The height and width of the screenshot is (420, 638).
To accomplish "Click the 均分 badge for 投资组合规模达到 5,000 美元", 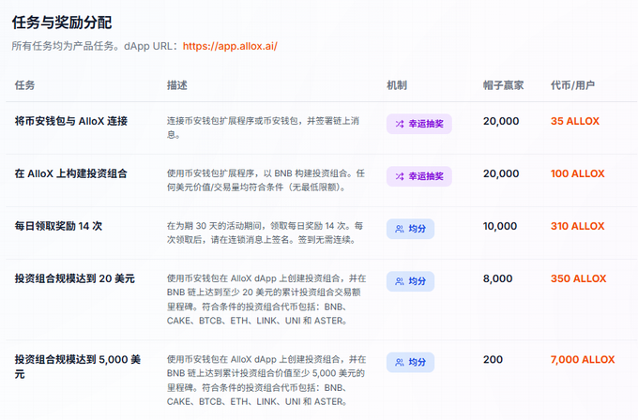I will click(410, 362).
